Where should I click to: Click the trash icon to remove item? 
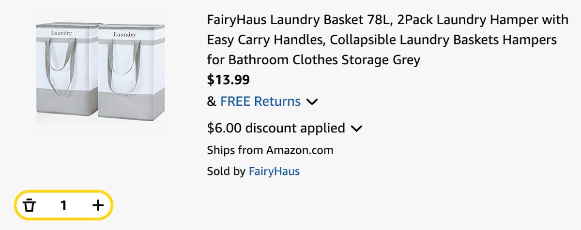coord(30,205)
